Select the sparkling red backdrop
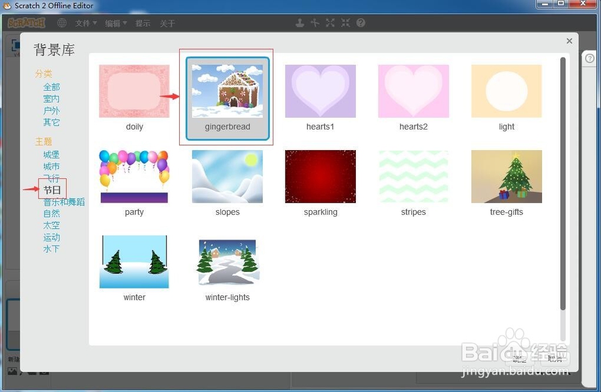This screenshot has height=392, width=601. 320,176
